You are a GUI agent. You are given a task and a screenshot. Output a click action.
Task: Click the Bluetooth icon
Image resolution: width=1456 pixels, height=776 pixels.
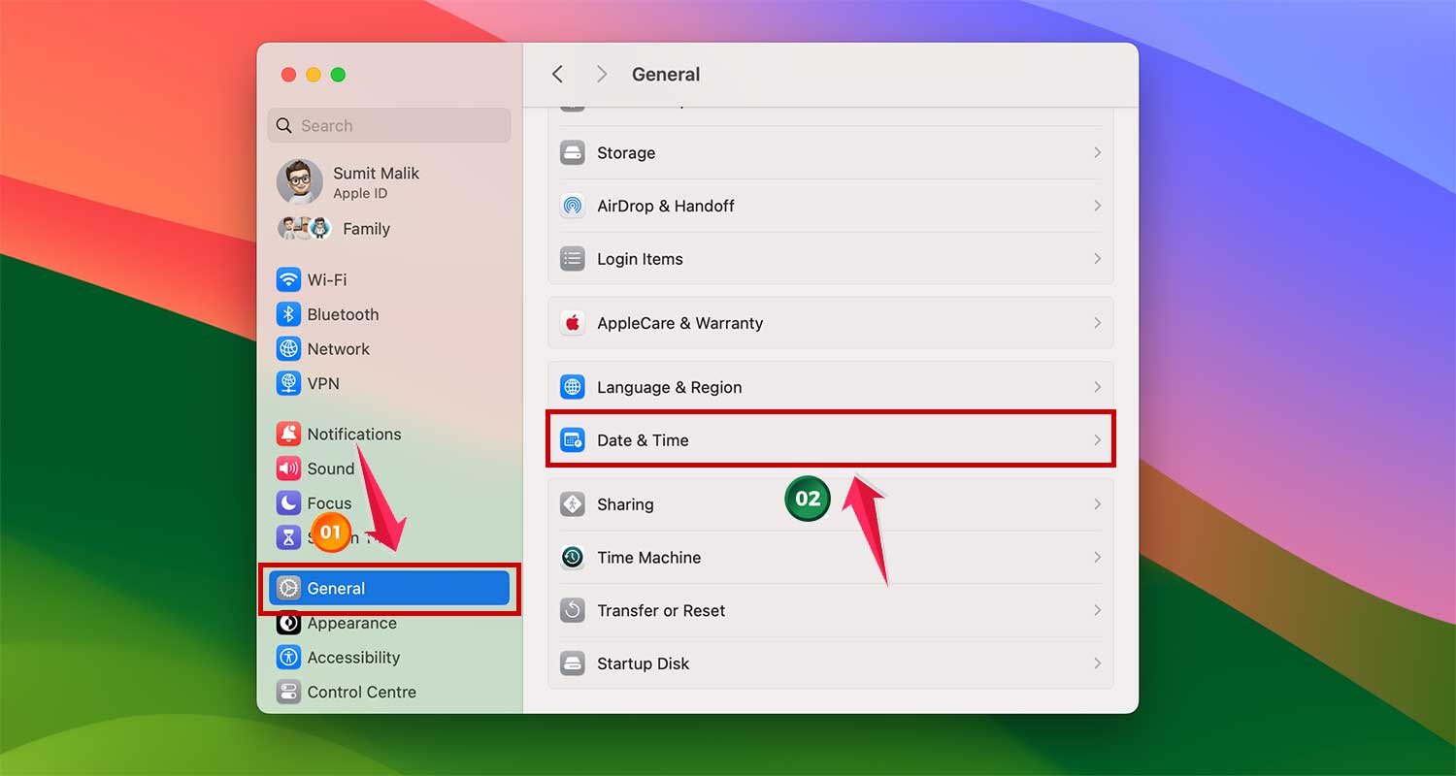tap(289, 314)
